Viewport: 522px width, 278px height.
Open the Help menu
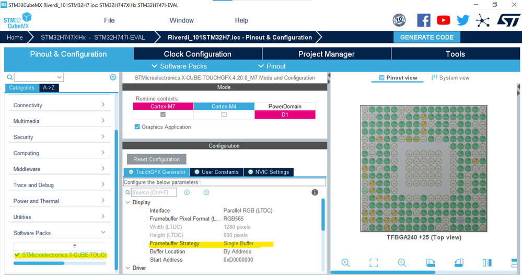[241, 20]
